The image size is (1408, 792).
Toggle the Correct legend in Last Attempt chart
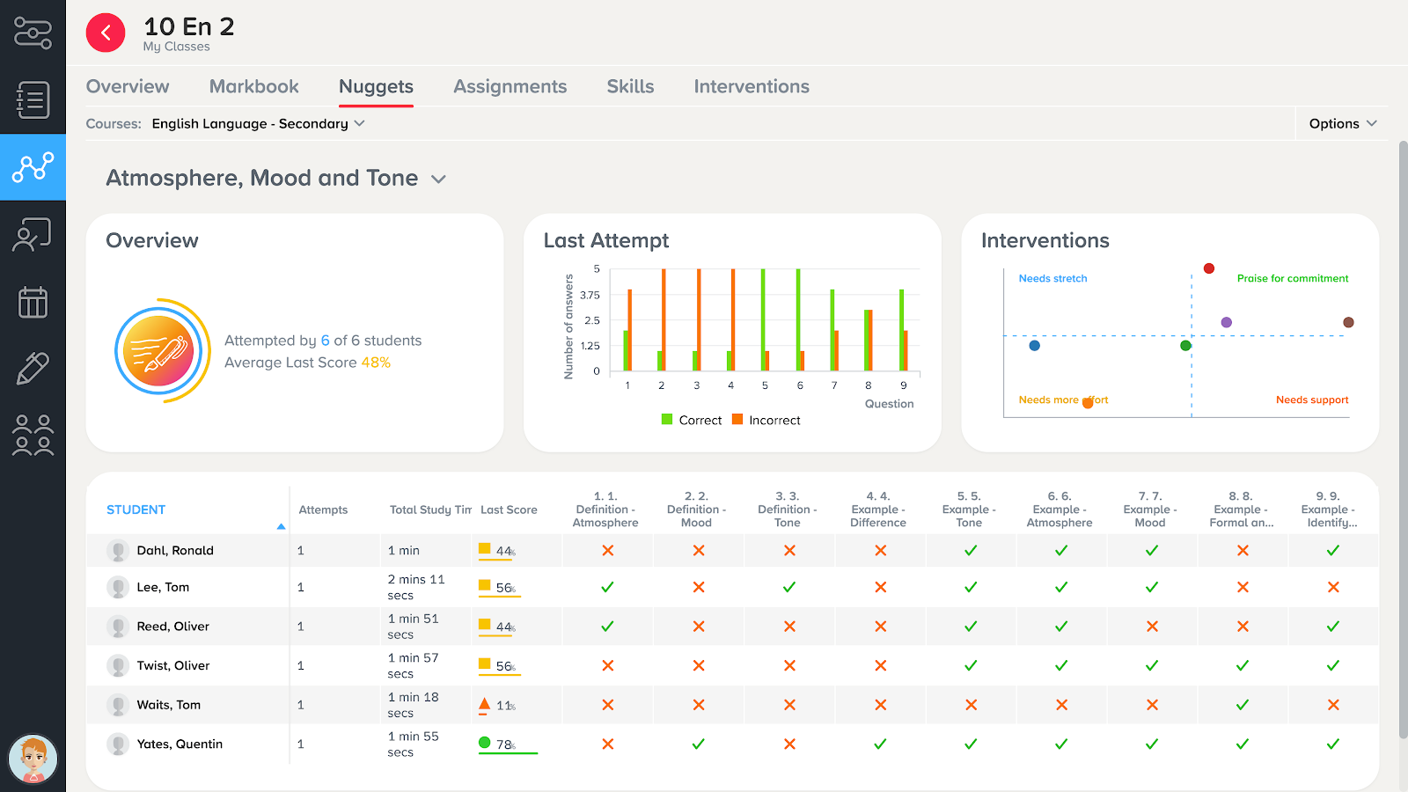click(x=692, y=421)
